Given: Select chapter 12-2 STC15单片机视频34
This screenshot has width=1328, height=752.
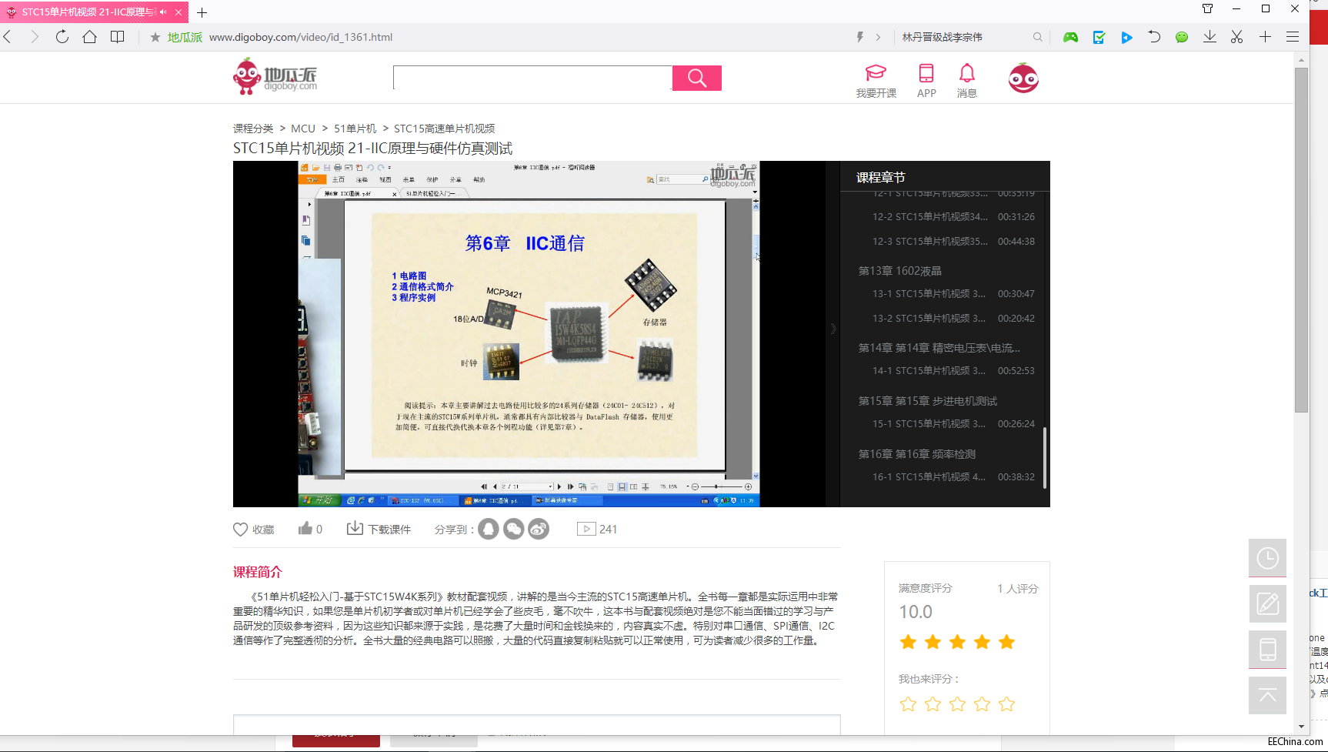Looking at the screenshot, I should pos(953,217).
